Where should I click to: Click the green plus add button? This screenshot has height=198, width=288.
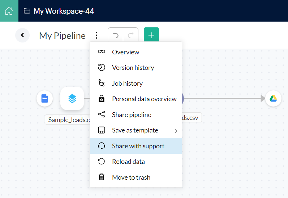coord(151,35)
